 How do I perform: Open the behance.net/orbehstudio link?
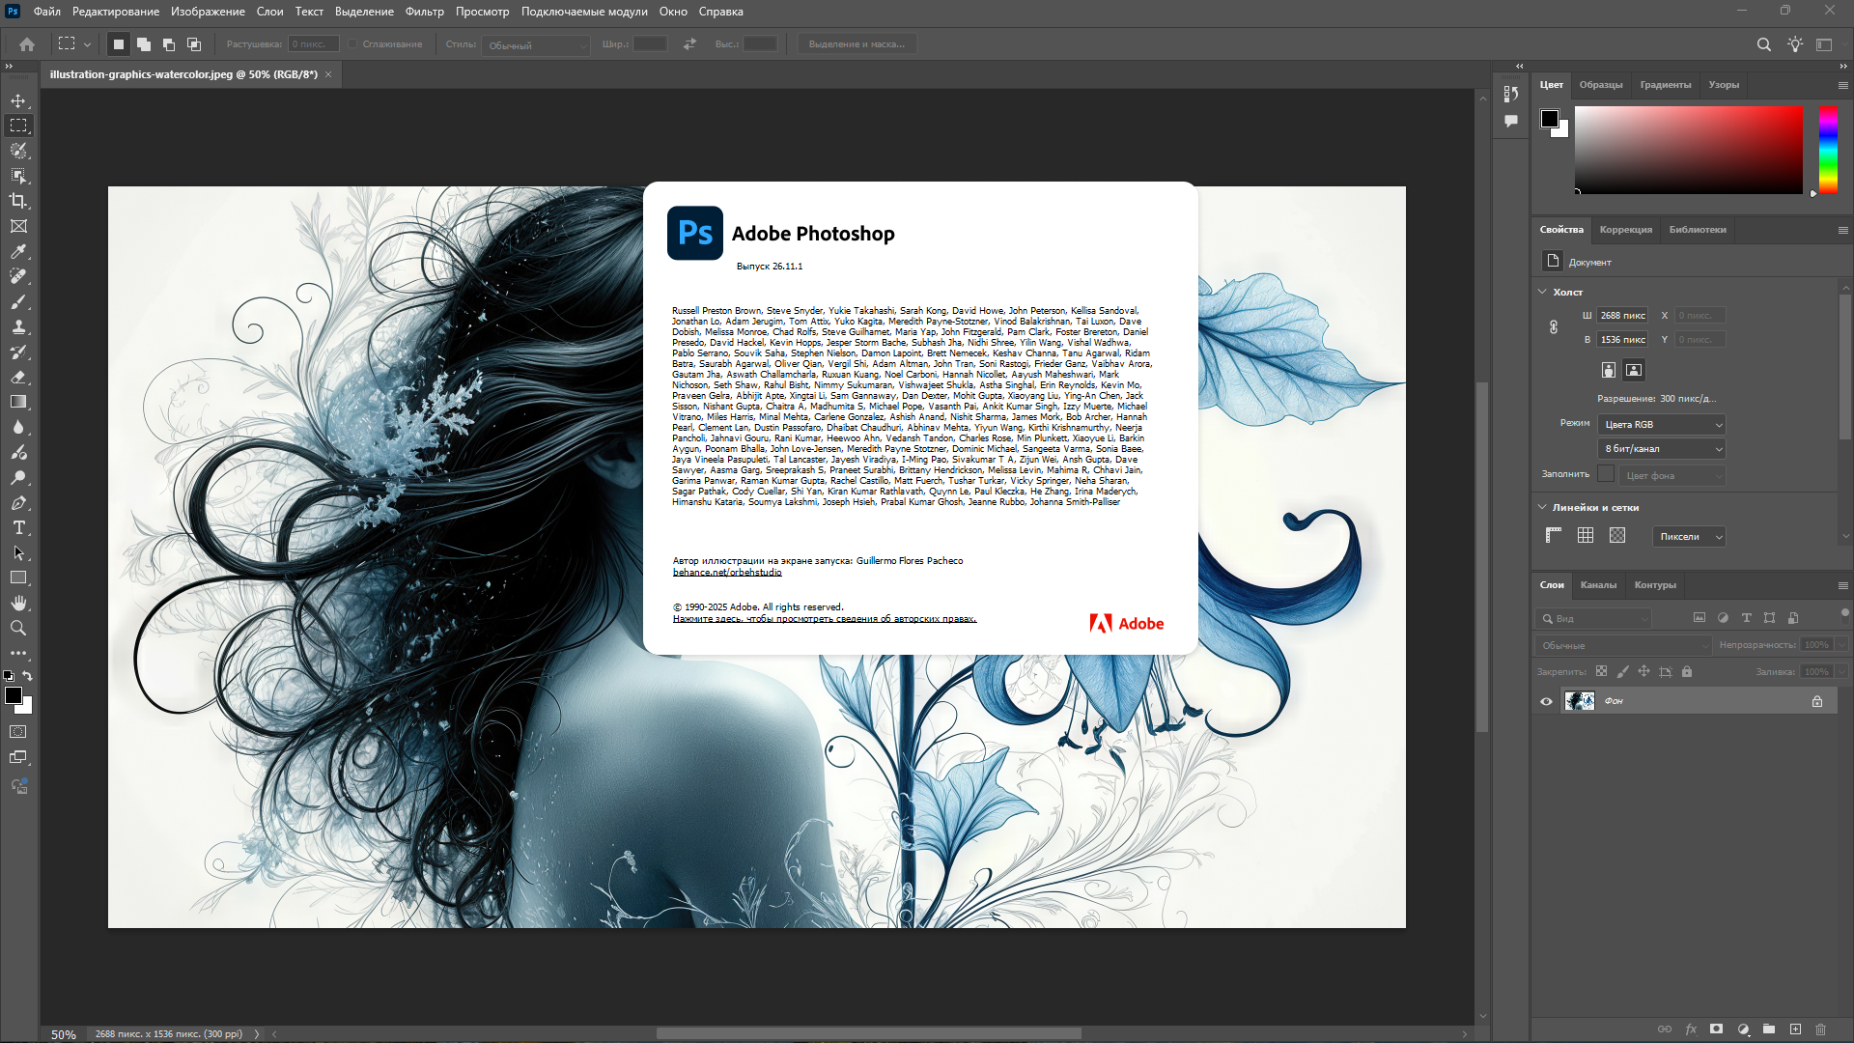[727, 572]
